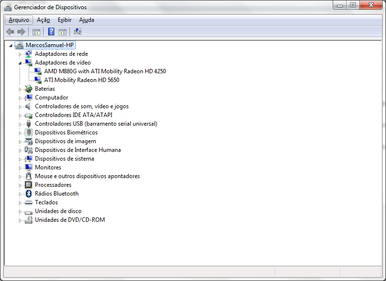386x281 pixels.
Task: Select the Processadores label
Action: click(53, 185)
